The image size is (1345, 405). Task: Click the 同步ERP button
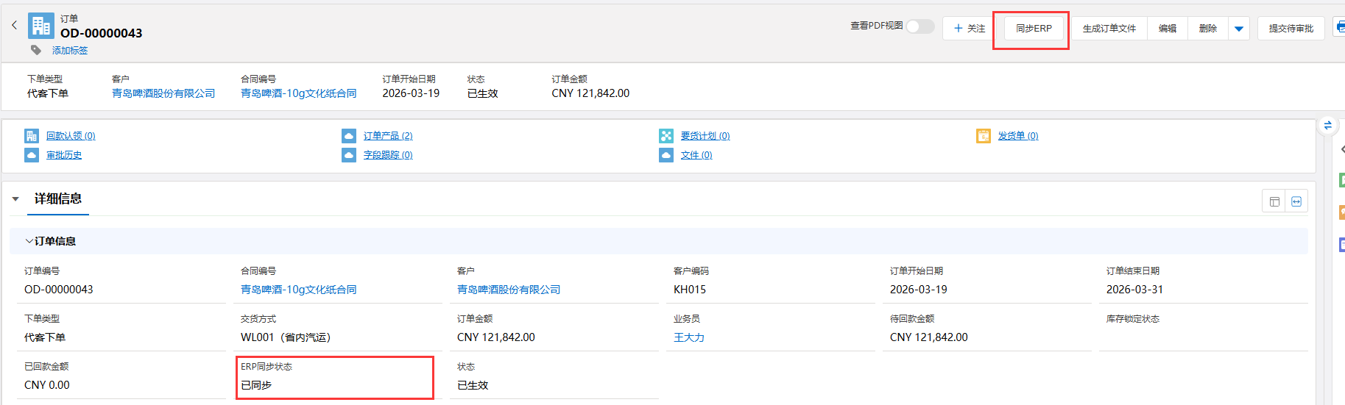[1034, 29]
